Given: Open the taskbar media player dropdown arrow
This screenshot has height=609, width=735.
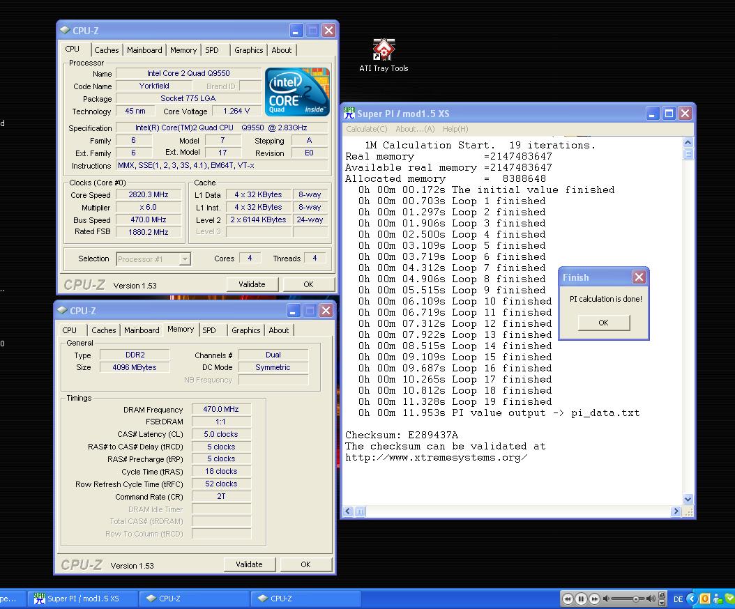Looking at the screenshot, I should point(662,603).
